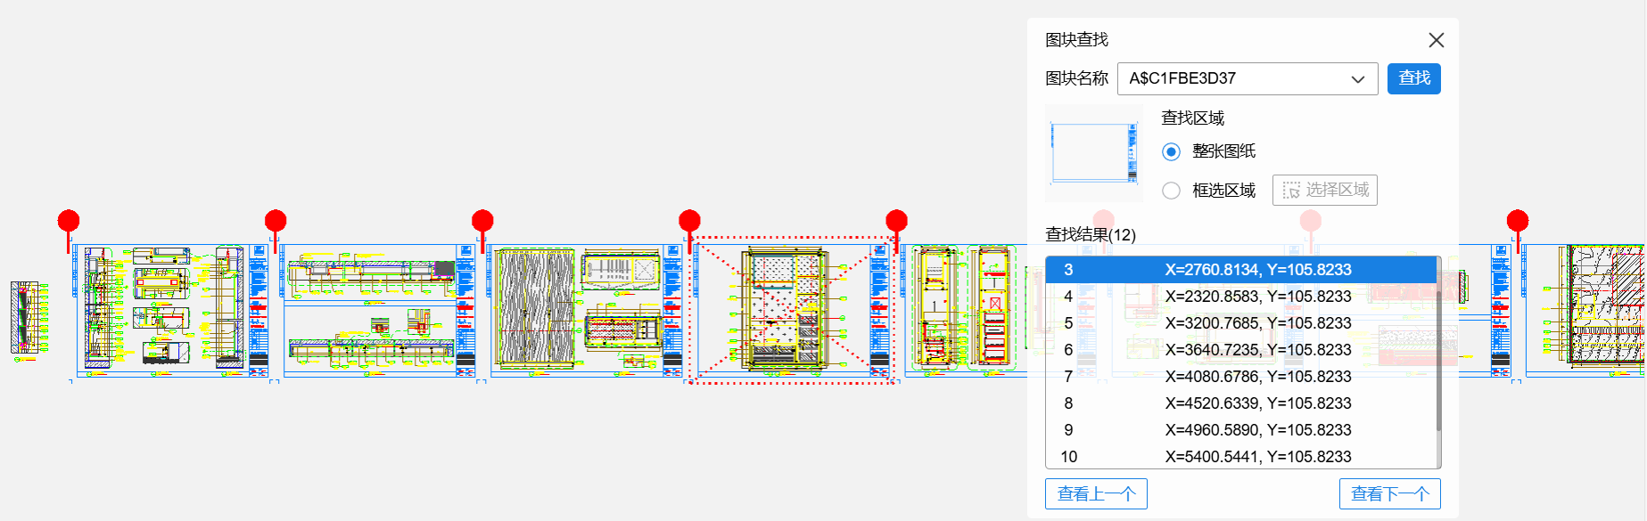Click red pin at highlighted frame's top-right corner
The image size is (1647, 521).
[x=896, y=221]
